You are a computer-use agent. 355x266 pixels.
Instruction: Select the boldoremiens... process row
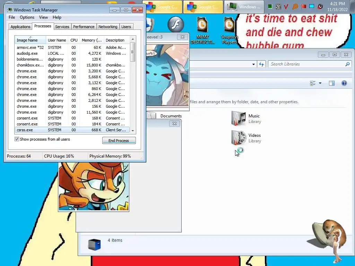point(72,59)
